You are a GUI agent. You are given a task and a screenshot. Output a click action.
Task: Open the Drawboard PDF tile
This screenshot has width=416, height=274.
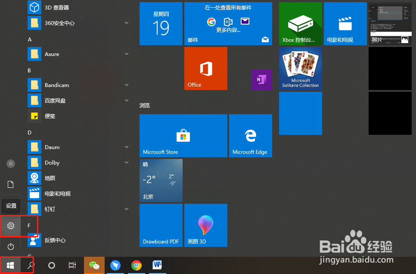pos(161,225)
